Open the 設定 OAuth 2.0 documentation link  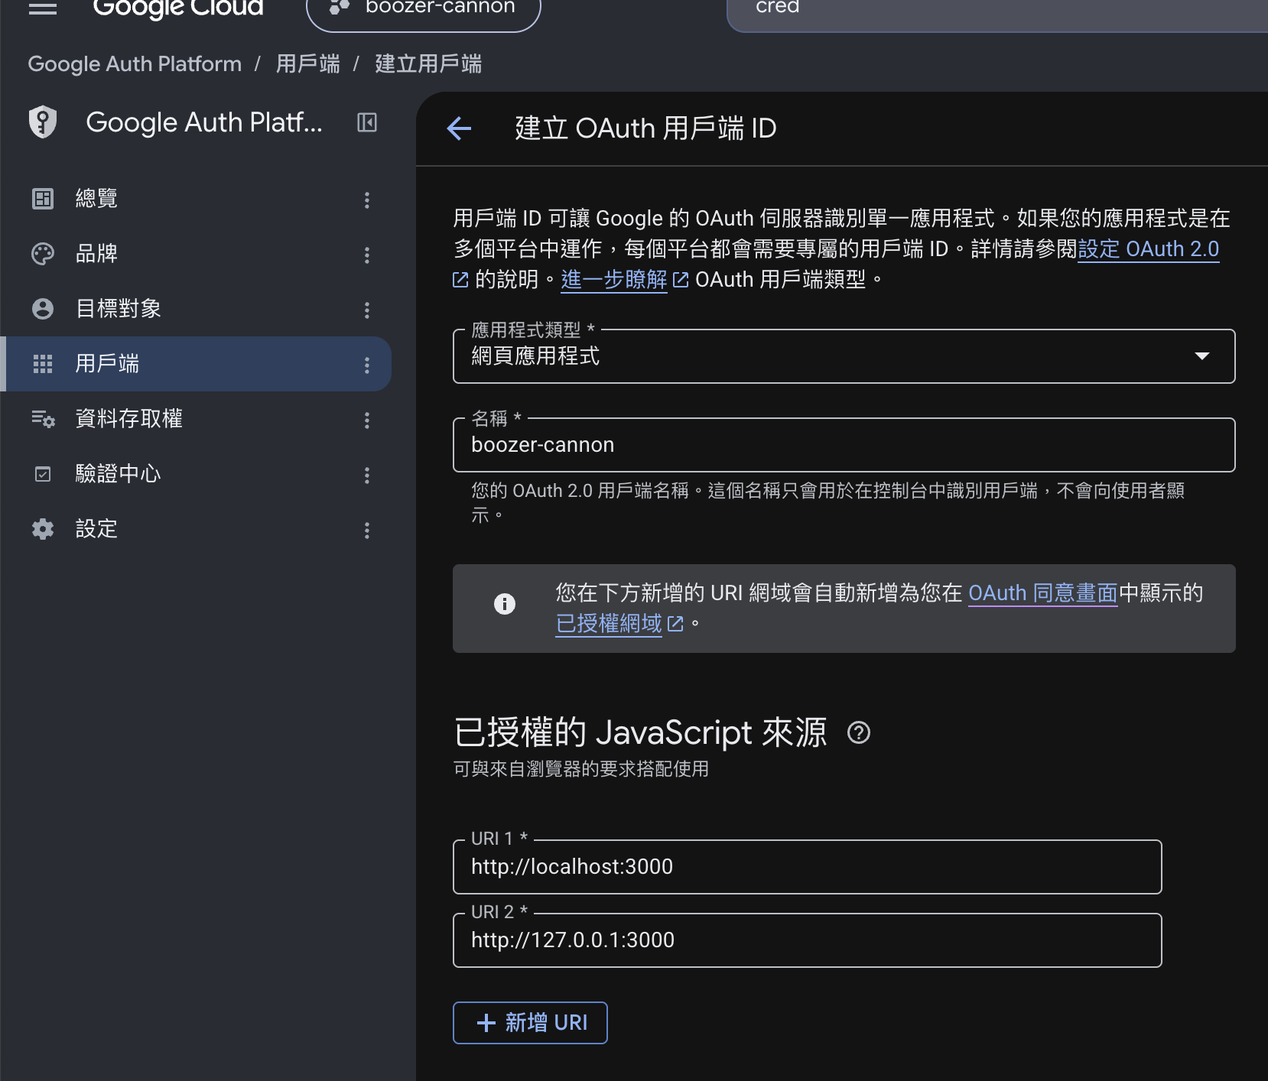click(1149, 249)
